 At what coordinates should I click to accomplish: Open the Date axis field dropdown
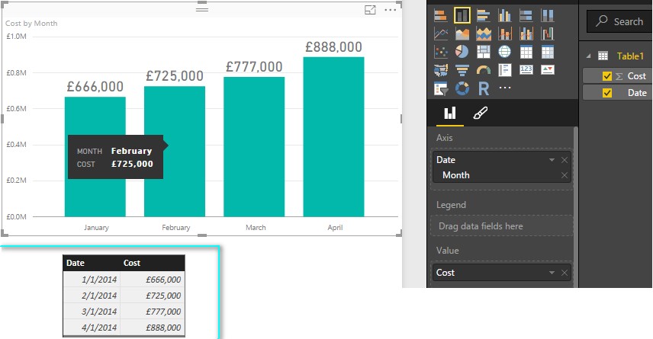click(552, 160)
